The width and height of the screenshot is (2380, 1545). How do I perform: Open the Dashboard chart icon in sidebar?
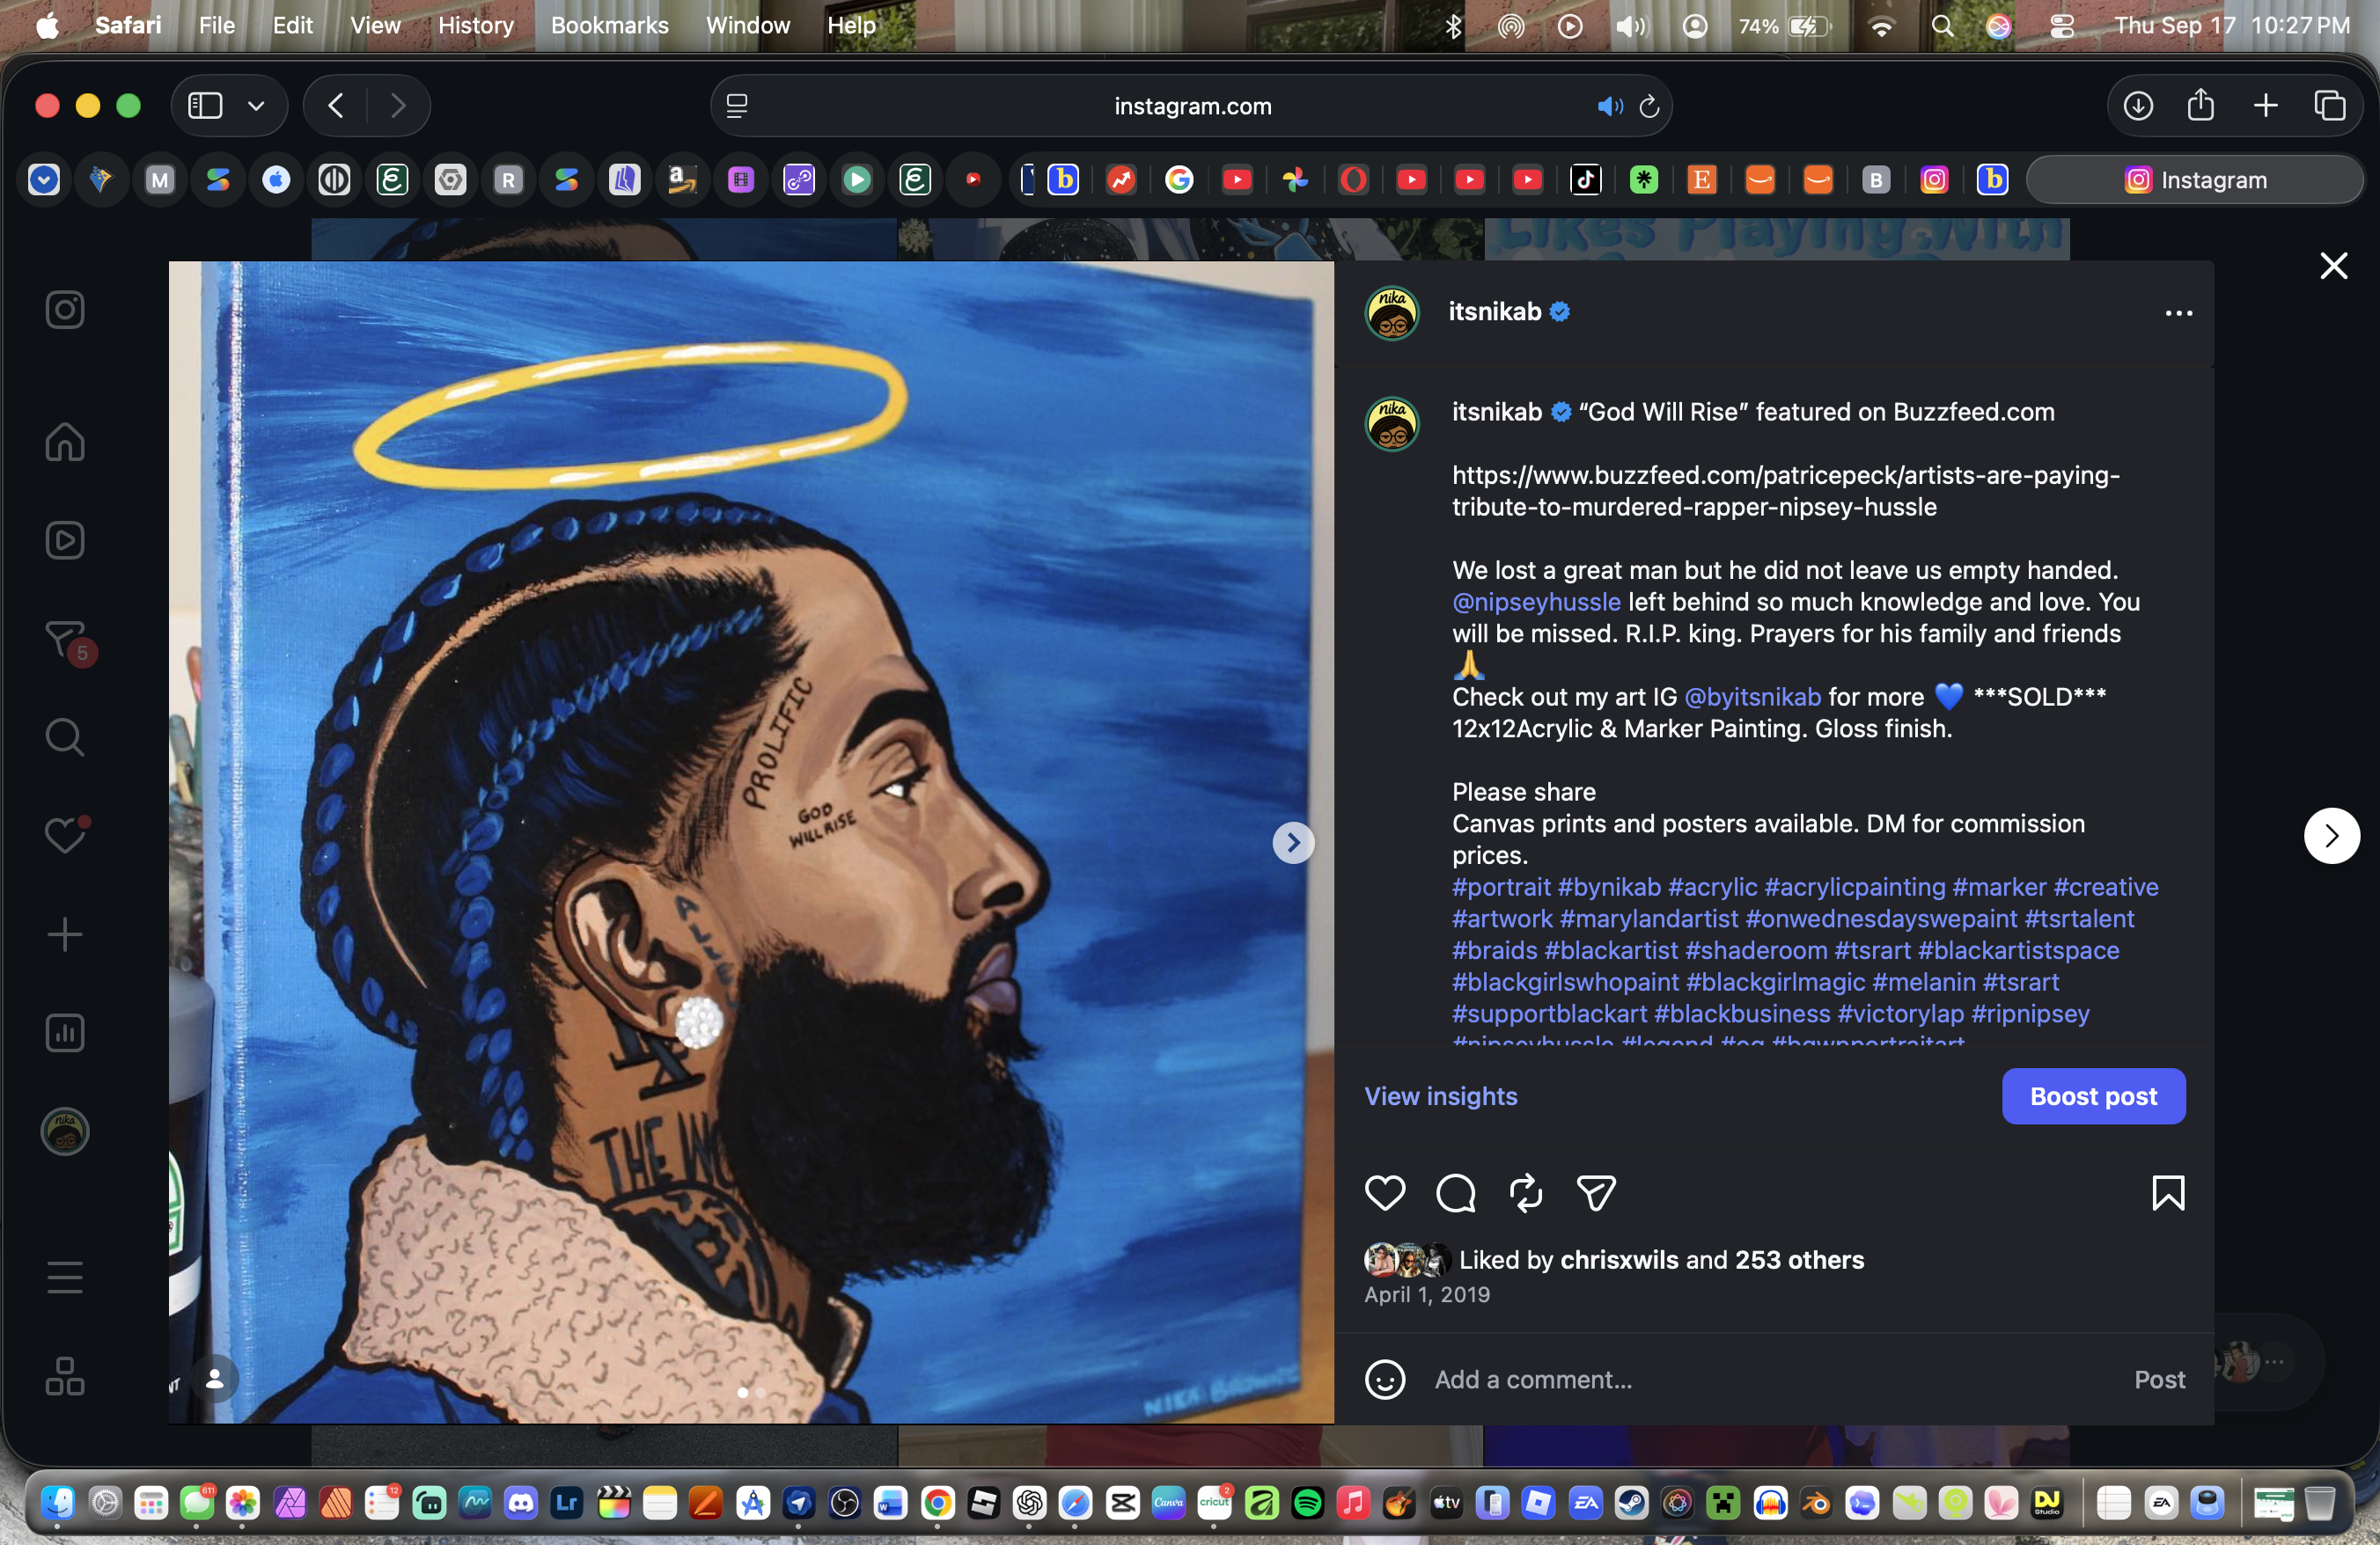coord(65,1032)
